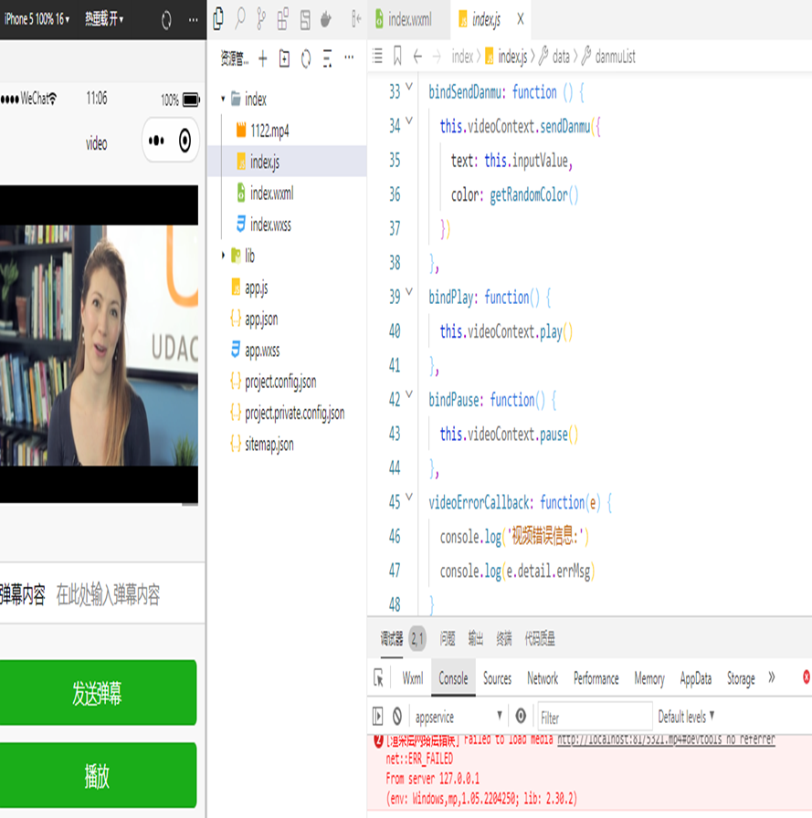Open the source control branch icon

[261, 19]
